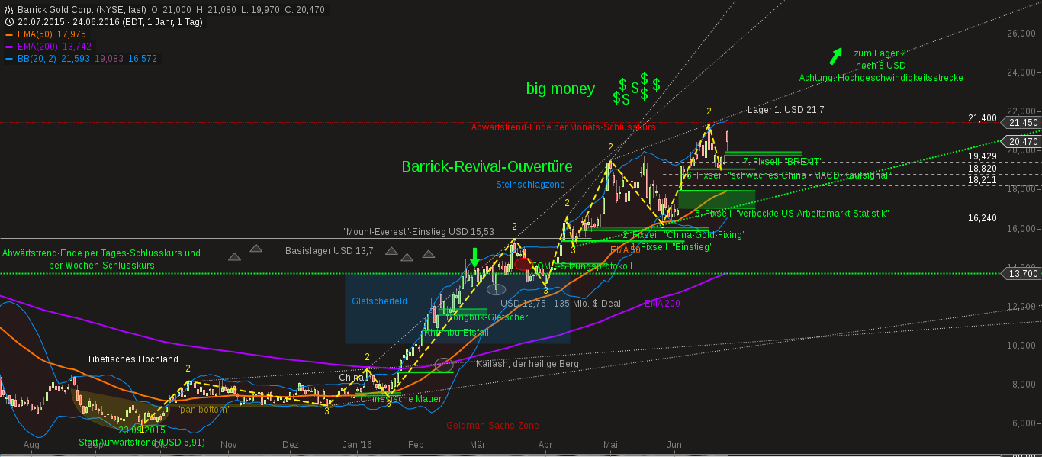Select the 21,450 price tag on the right axis

pyautogui.click(x=1022, y=122)
